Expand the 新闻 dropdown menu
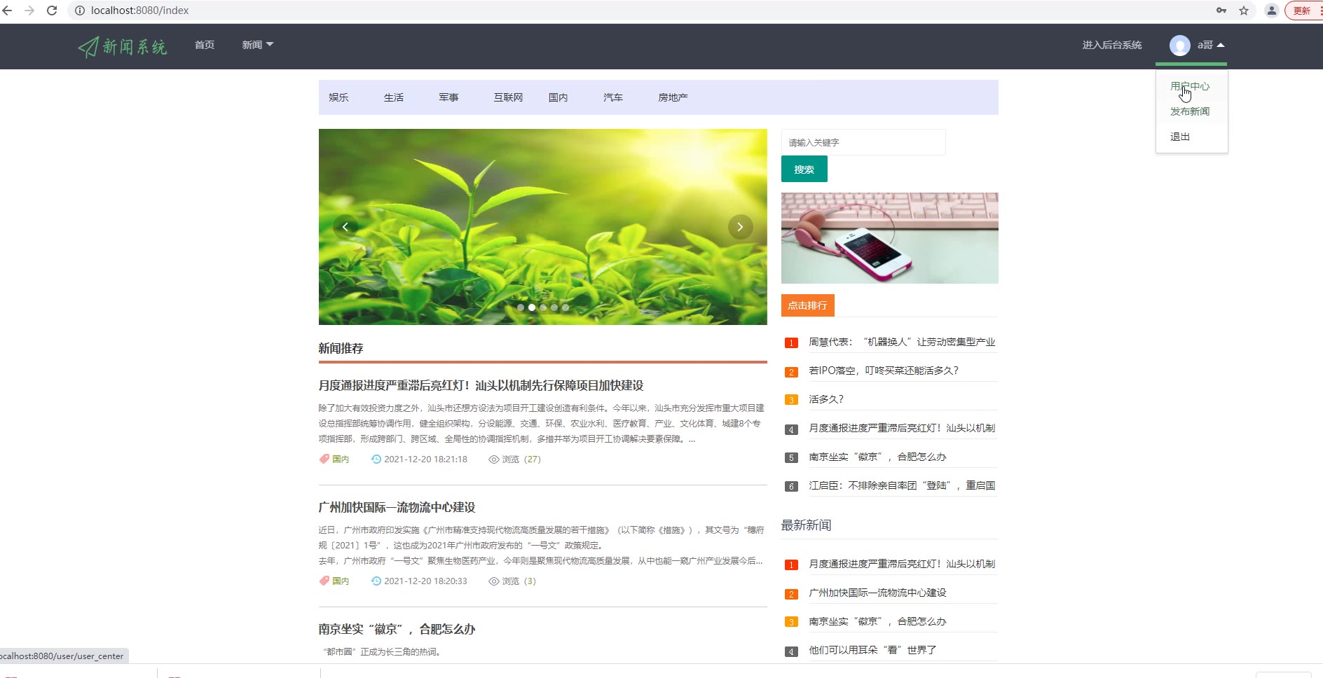The width and height of the screenshot is (1323, 678). (x=258, y=45)
